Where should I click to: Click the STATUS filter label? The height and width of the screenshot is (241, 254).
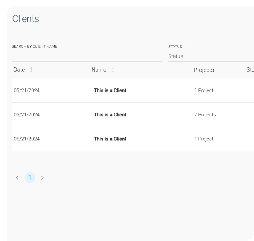click(175, 47)
